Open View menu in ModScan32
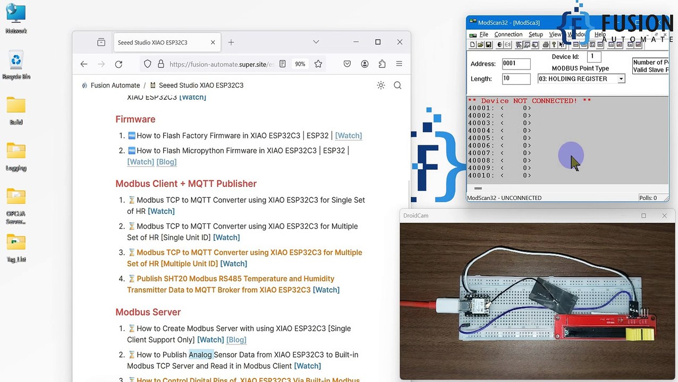 click(x=555, y=34)
